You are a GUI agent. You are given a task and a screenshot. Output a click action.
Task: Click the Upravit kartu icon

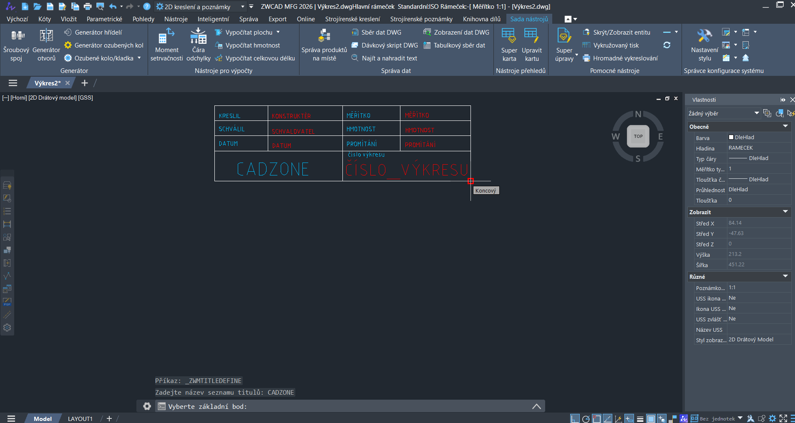click(531, 45)
